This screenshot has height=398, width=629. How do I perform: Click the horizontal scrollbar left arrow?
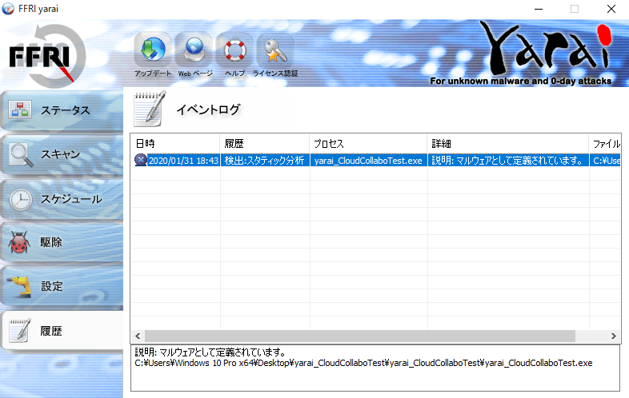pyautogui.click(x=138, y=336)
